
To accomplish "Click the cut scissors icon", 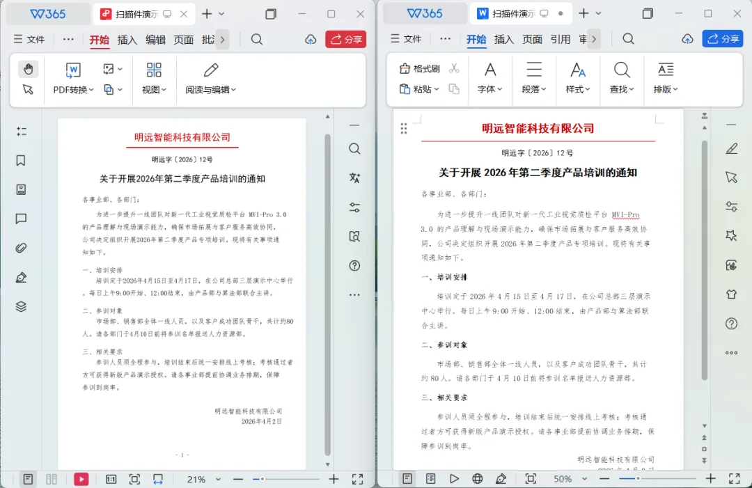I will (x=454, y=69).
